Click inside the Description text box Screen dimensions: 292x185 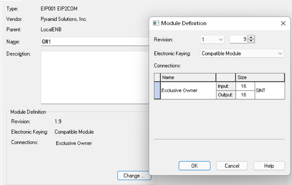click(95, 77)
